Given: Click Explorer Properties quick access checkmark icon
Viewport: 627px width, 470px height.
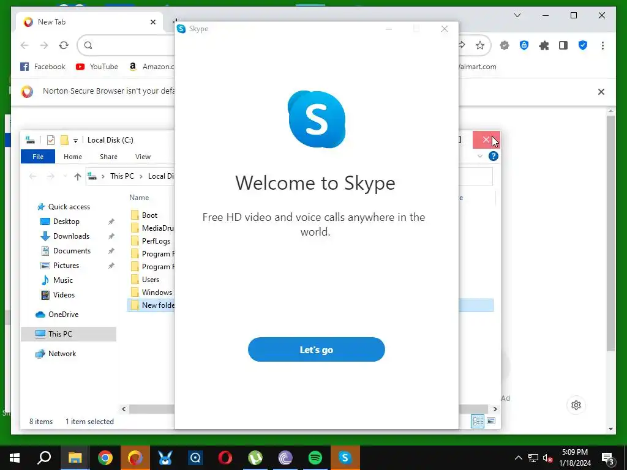Looking at the screenshot, I should pos(51,140).
